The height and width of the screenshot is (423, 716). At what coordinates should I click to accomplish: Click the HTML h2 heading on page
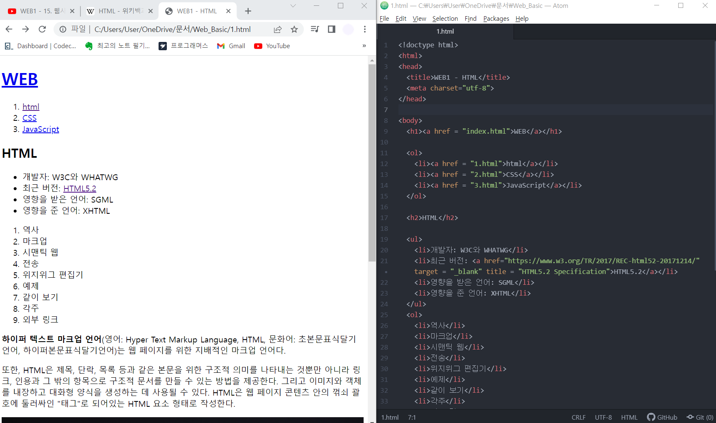tap(20, 153)
